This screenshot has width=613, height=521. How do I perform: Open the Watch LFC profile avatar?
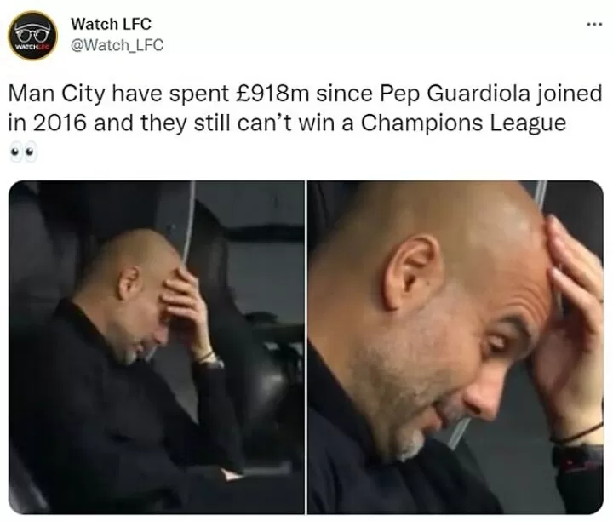click(x=33, y=36)
